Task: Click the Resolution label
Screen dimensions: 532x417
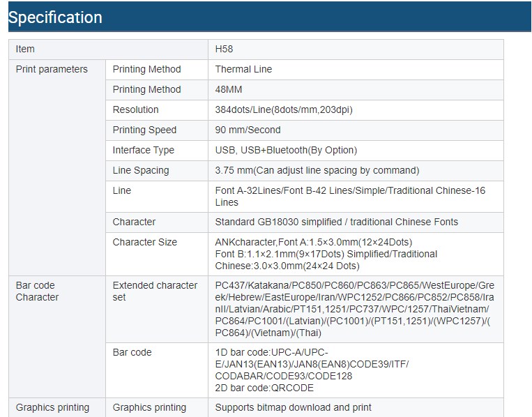Action: coord(135,109)
